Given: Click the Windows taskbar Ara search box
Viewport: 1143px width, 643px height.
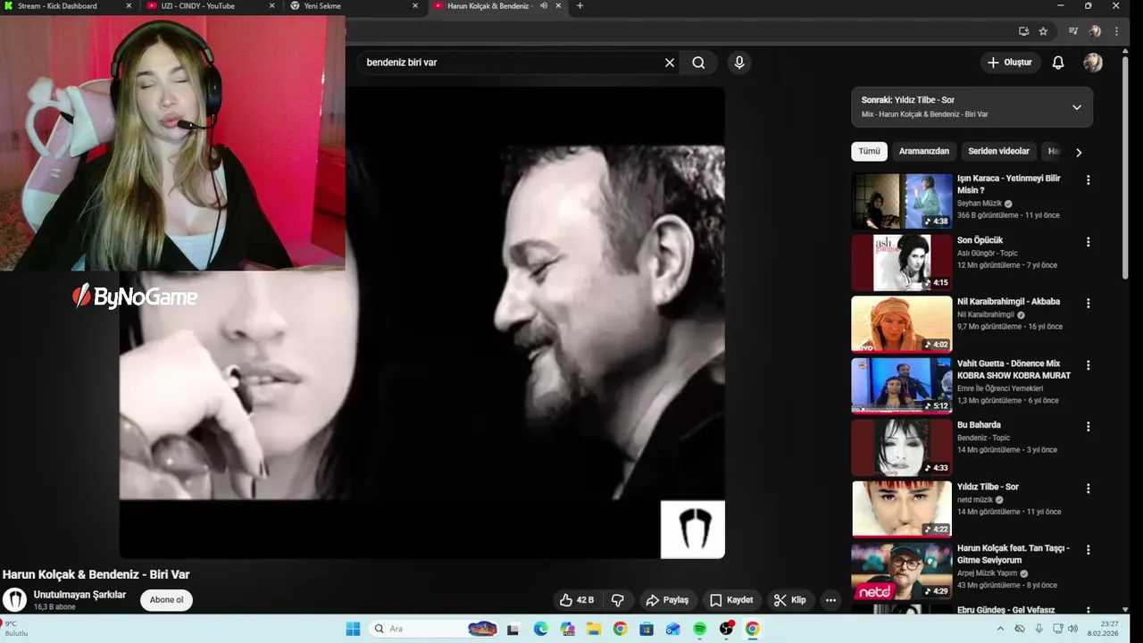Looking at the screenshot, I should click(x=433, y=629).
